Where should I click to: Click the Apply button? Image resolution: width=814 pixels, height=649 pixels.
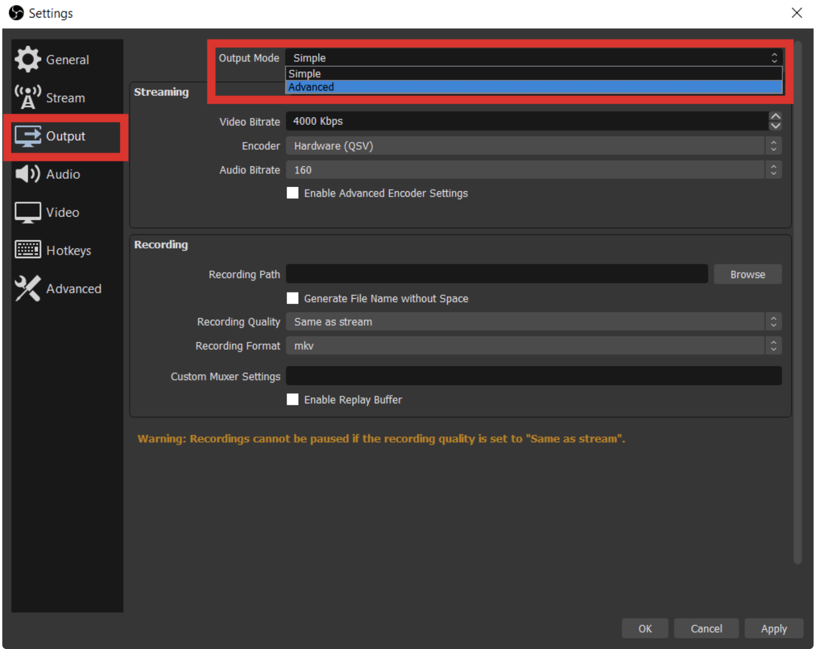[x=774, y=629]
